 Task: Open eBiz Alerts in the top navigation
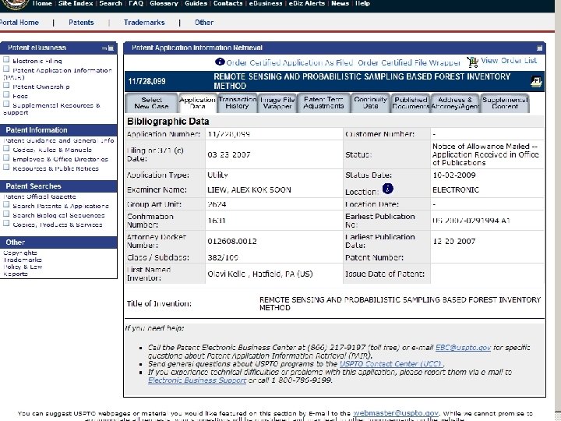coord(307,4)
